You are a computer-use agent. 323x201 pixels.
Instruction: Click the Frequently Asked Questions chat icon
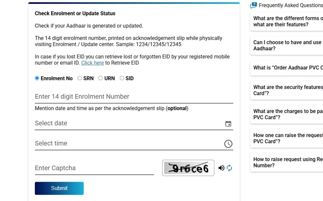click(254, 5)
